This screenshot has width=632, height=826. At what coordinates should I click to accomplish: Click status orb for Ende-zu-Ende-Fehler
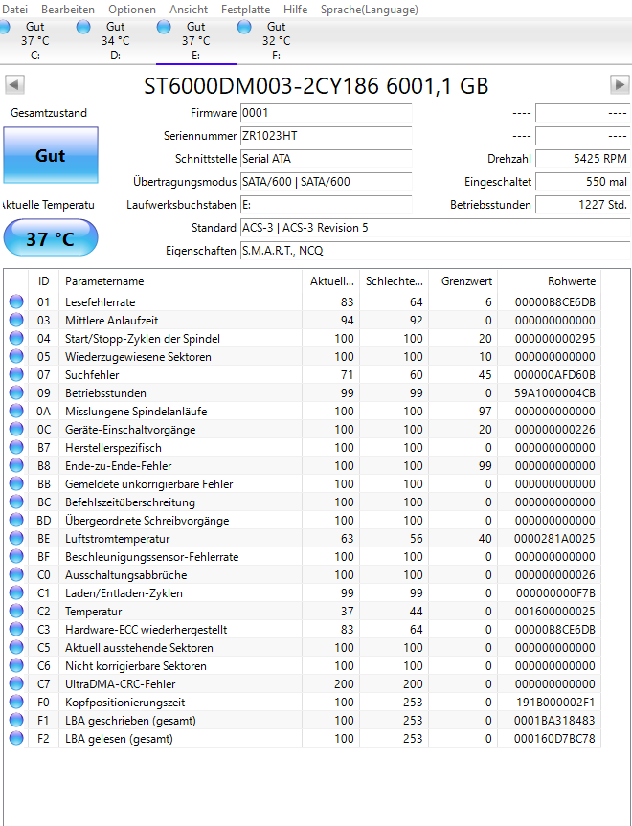[16, 465]
